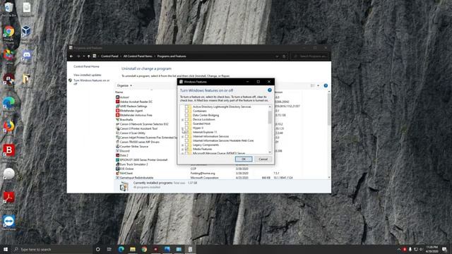Open recent locations dropdown arrow
The image size is (452, 254).
pos(83,56)
